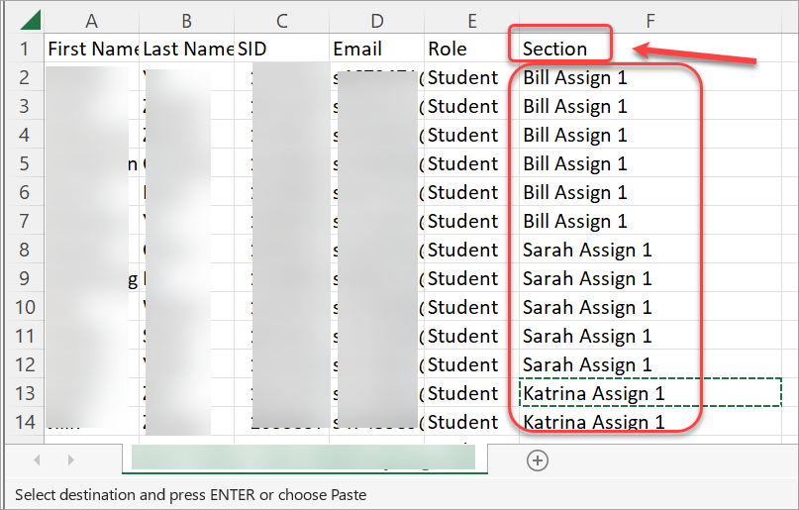Select row 2 header

pyautogui.click(x=25, y=77)
